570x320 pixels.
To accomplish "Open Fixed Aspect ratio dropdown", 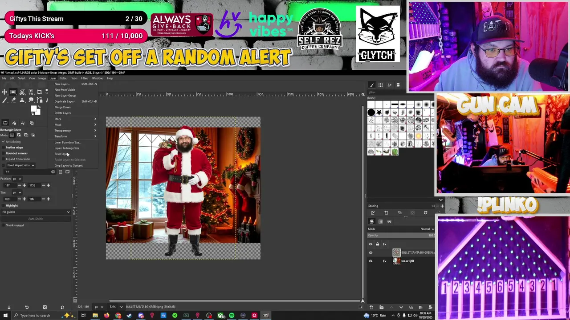I will [x=20, y=165].
